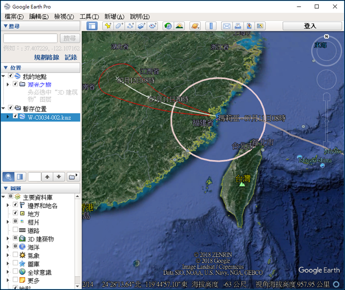Click the look-around compass ring
Image resolution: width=345 pixels, height=290 pixels.
coord(327,51)
